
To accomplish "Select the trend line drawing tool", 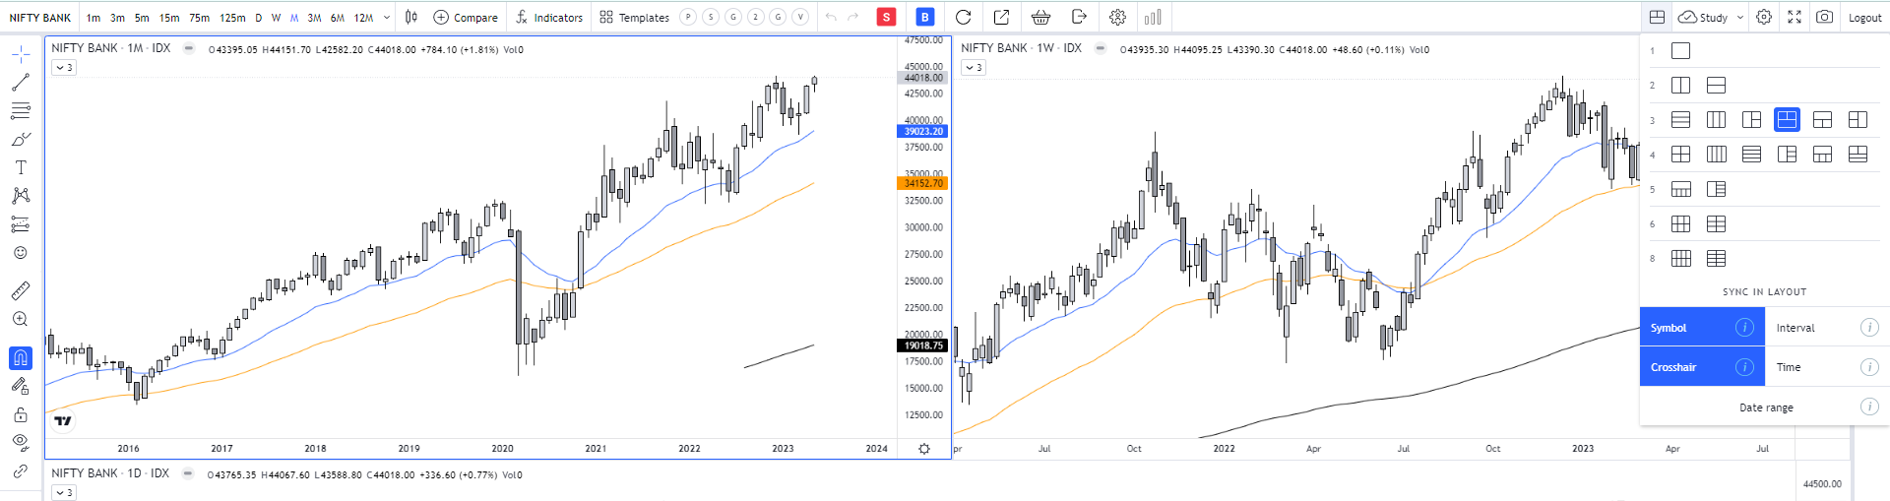I will 21,83.
